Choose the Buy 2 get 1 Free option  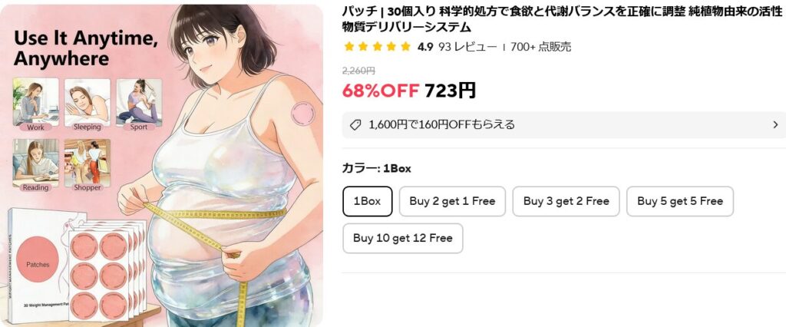452,201
